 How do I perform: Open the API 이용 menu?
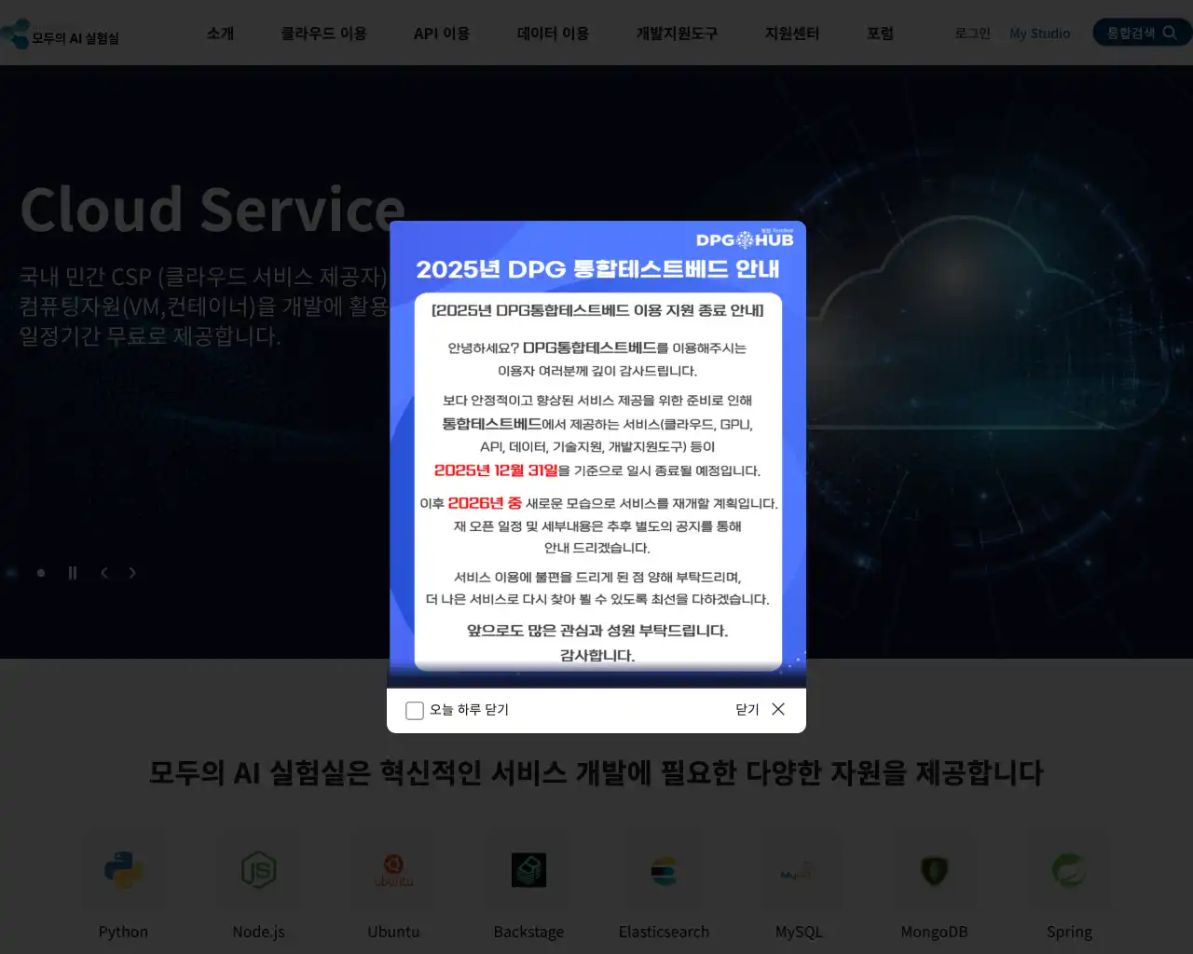coord(442,33)
